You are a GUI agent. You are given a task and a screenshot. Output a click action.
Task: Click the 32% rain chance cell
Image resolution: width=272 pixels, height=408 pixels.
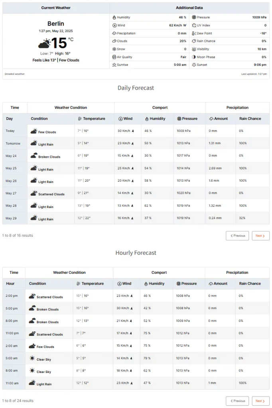coord(242,218)
